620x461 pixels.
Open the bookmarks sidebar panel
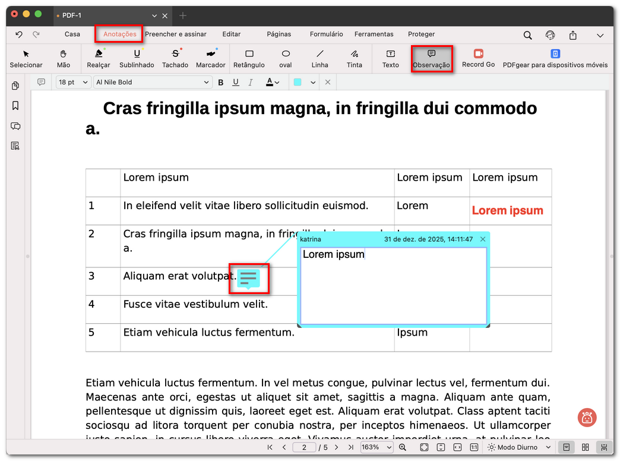15,106
